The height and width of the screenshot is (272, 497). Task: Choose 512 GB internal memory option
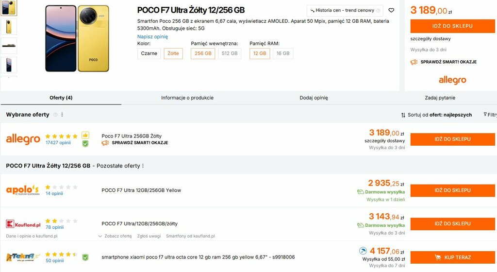[230, 53]
